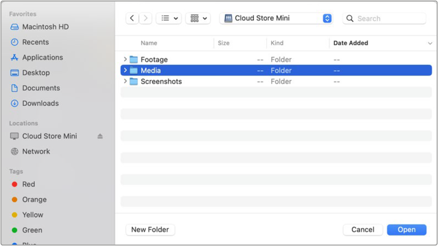This screenshot has height=246, width=438.
Task: Click the Downloads arrow icon
Action: pos(14,104)
